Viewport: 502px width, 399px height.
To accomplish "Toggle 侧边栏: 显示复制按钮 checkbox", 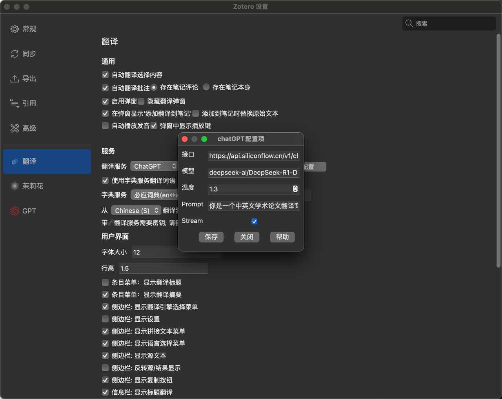I will [105, 380].
